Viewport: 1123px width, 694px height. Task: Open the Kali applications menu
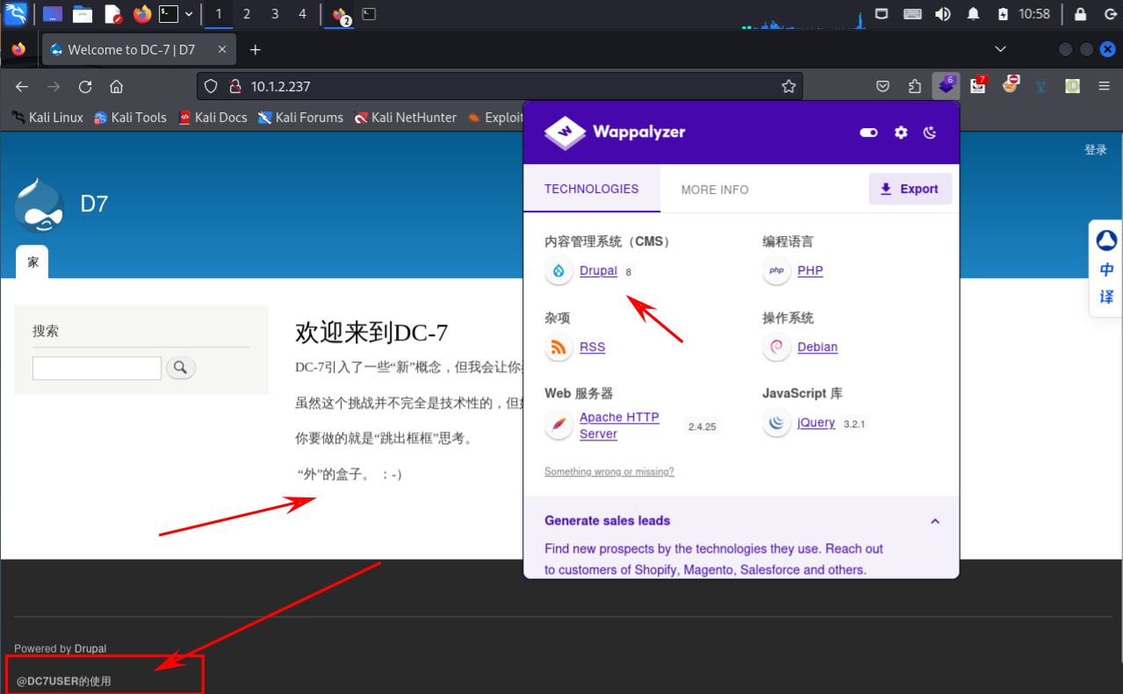(x=16, y=14)
